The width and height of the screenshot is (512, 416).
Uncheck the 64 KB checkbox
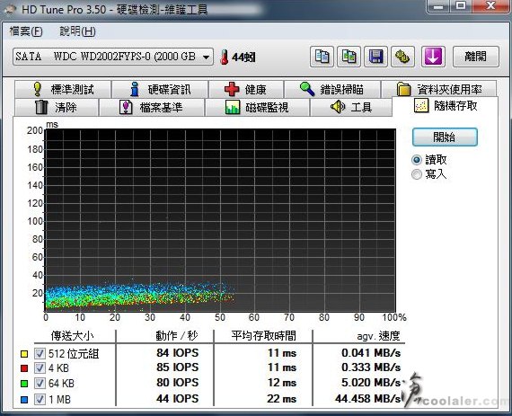point(40,383)
